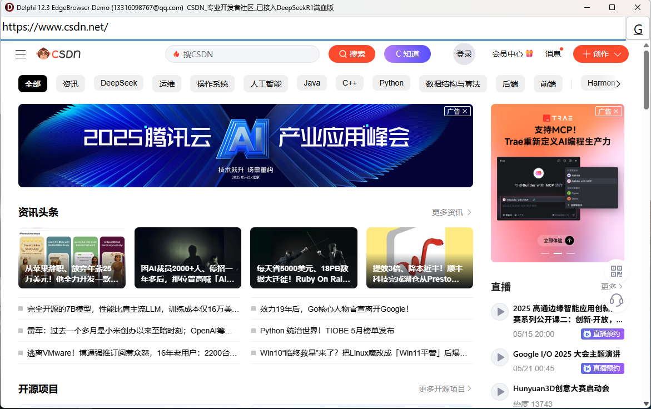Open 更多 link beside 直播
Screen dimensions: 651x409
[x=612, y=286]
